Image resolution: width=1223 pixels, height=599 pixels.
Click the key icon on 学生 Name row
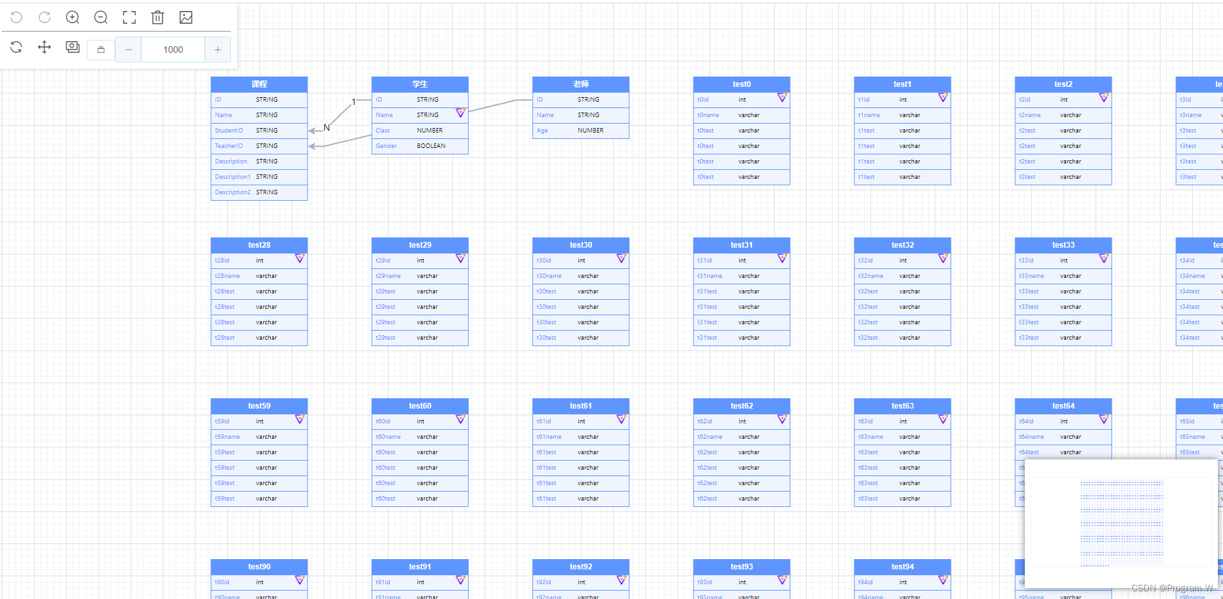coord(461,113)
